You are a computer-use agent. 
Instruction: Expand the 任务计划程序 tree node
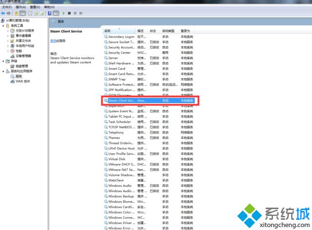8,31
